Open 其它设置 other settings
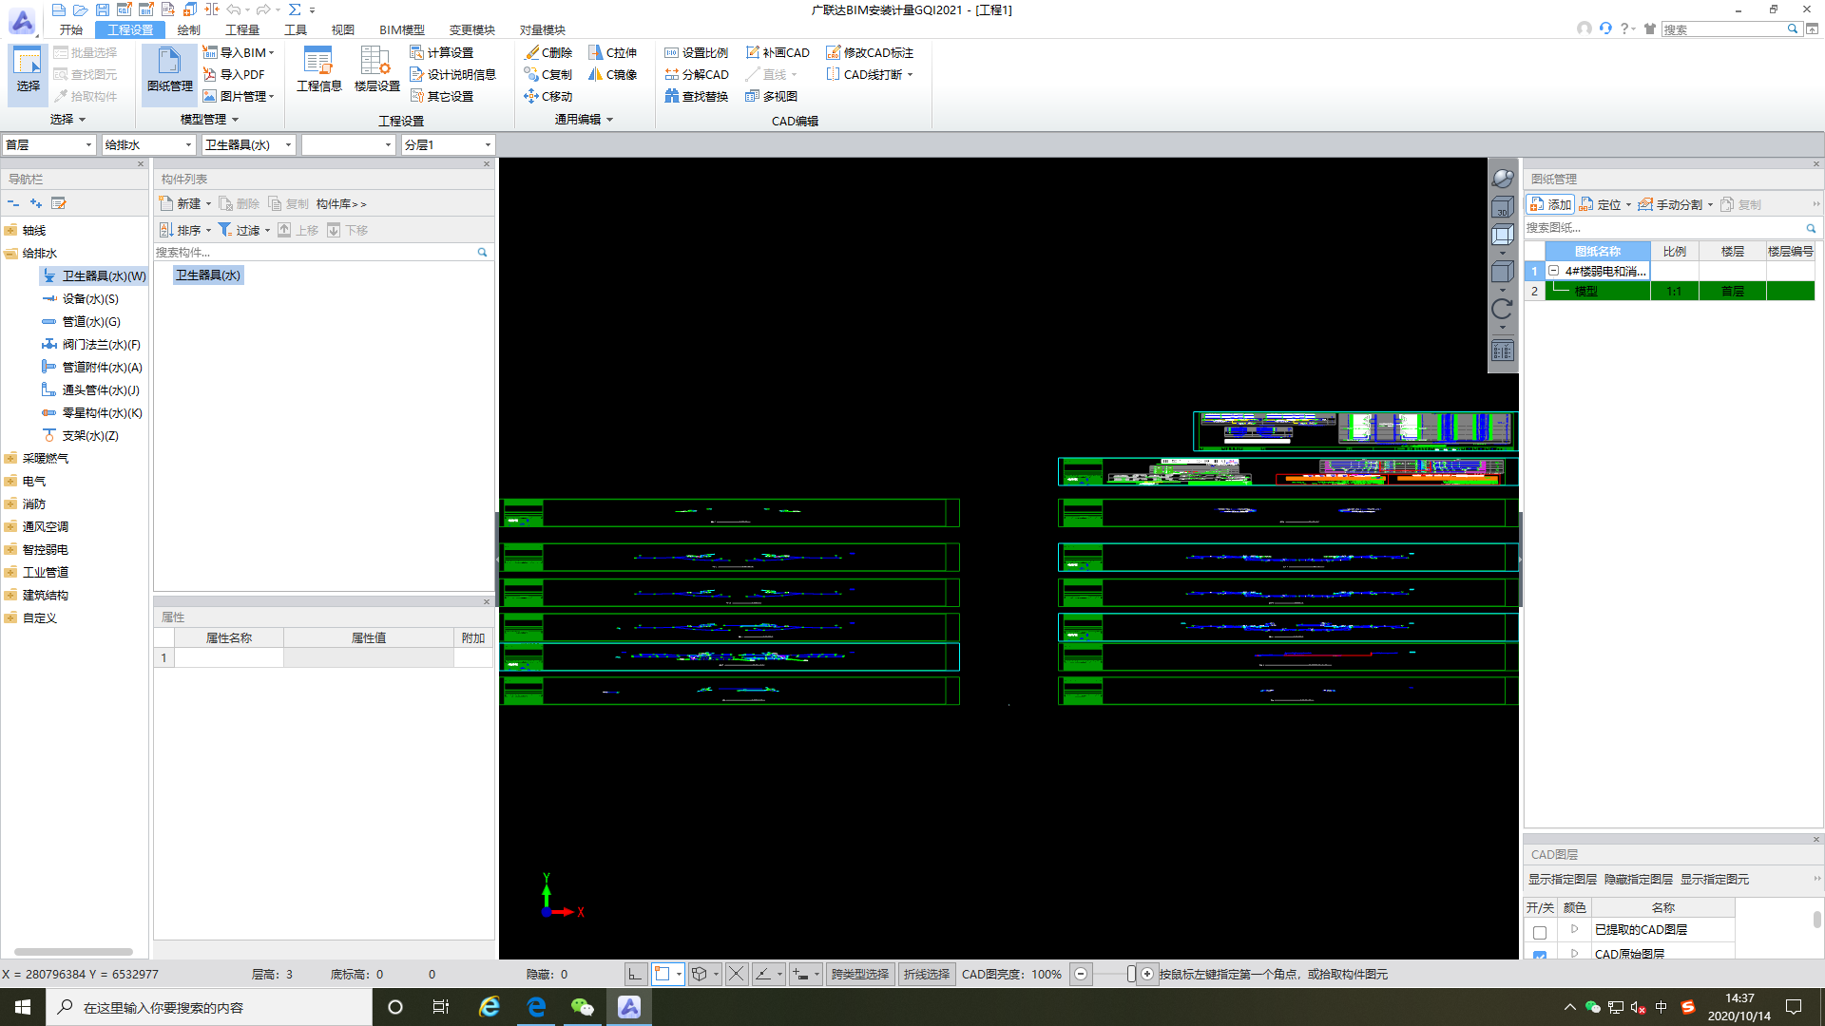 click(441, 96)
